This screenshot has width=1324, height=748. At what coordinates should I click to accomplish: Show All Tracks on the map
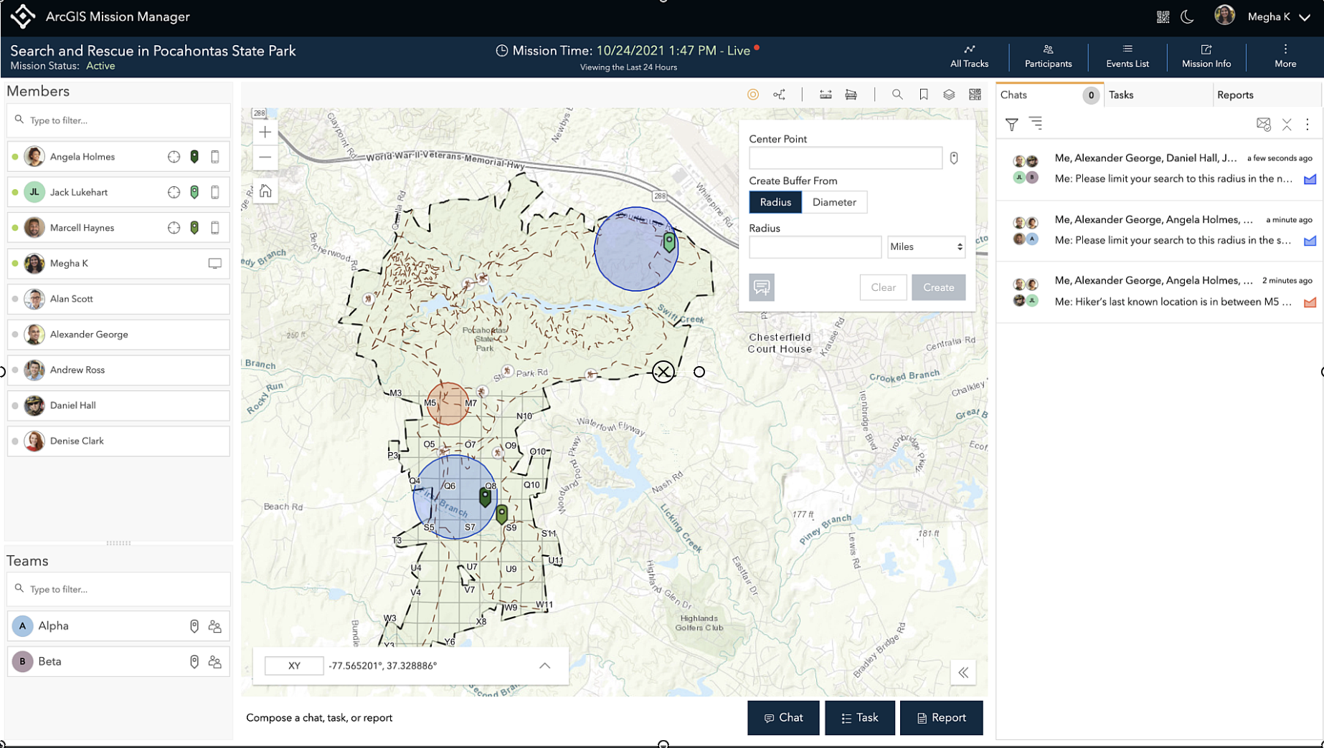969,57
